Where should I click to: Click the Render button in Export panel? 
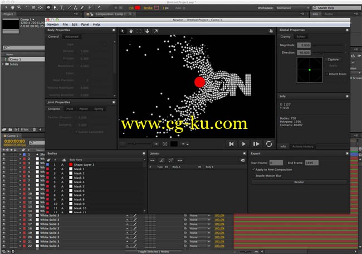tap(299, 182)
